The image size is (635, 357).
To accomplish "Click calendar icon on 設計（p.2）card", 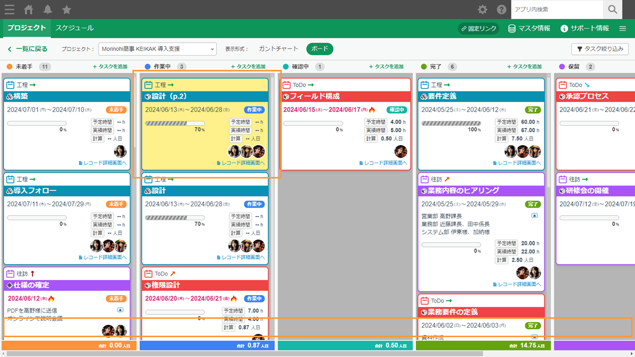I will tap(148, 85).
